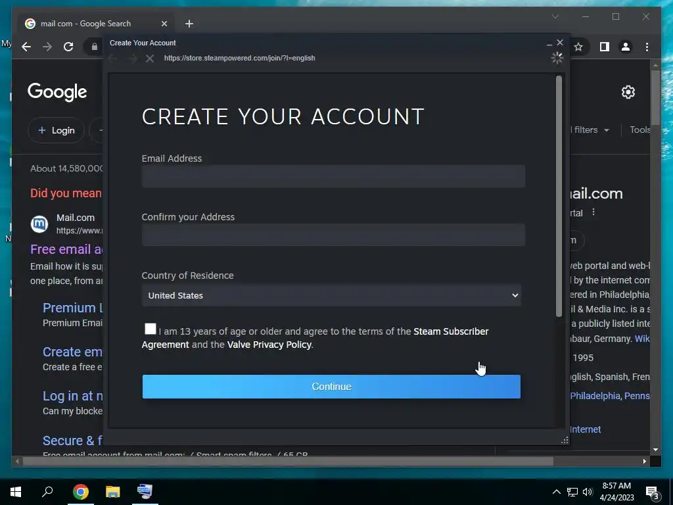
Task: Open a new Chrome tab with the plus button
Action: pyautogui.click(x=189, y=24)
